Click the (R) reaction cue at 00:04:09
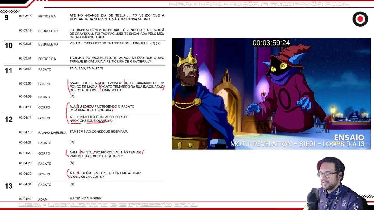The height and width of the screenshot is (210, 374). coord(72,96)
